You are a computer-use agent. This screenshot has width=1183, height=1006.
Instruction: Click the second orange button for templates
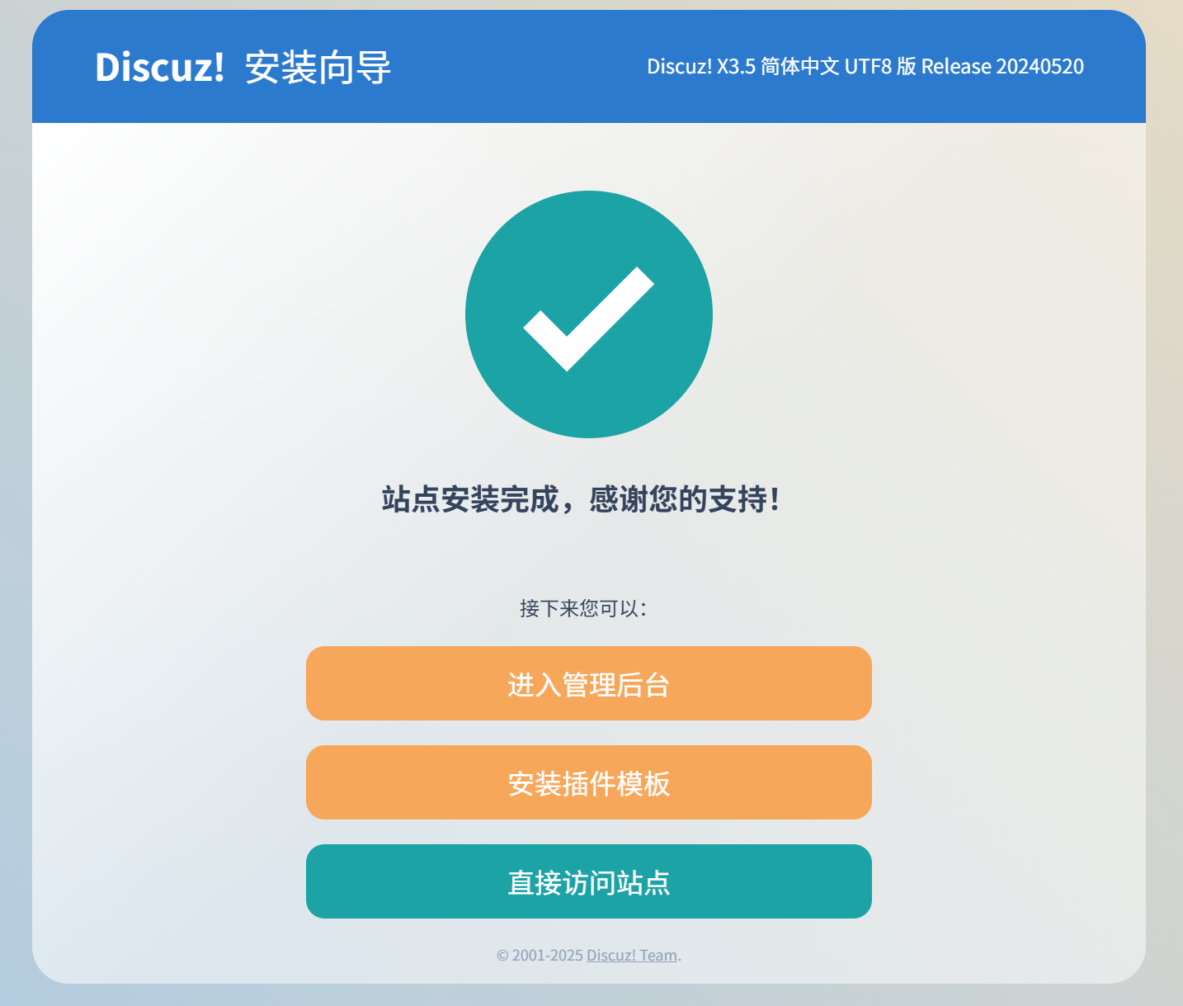pyautogui.click(x=588, y=782)
